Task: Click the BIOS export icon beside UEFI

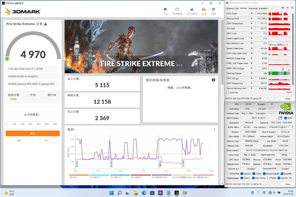Action: [280, 118]
